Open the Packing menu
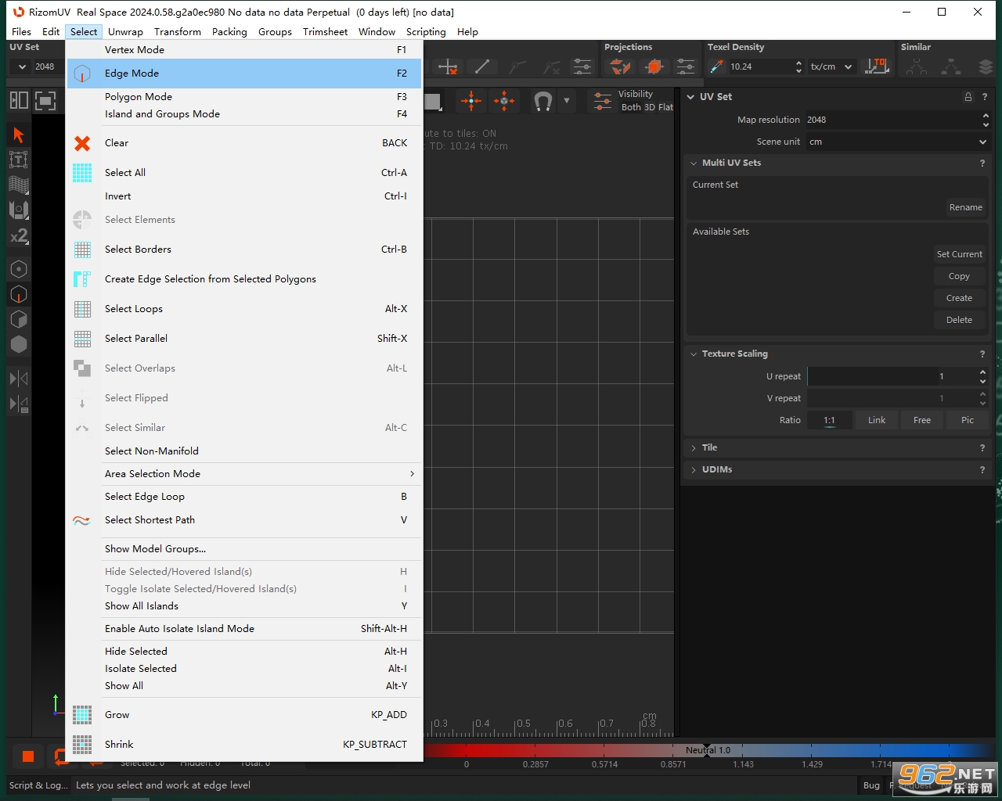This screenshot has height=801, width=1002. click(229, 31)
